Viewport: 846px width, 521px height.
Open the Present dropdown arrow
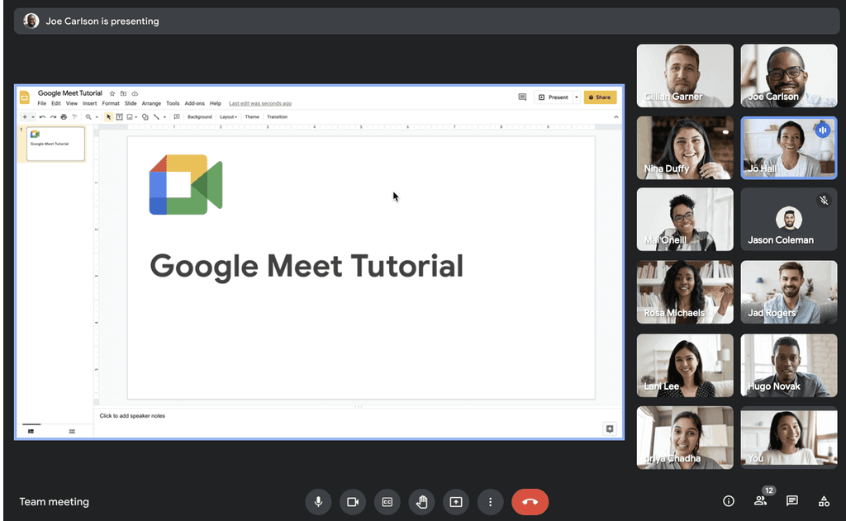(577, 97)
